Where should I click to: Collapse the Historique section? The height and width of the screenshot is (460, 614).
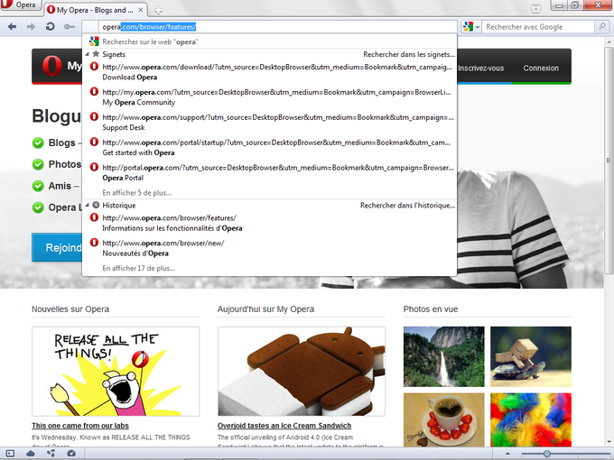pos(87,206)
